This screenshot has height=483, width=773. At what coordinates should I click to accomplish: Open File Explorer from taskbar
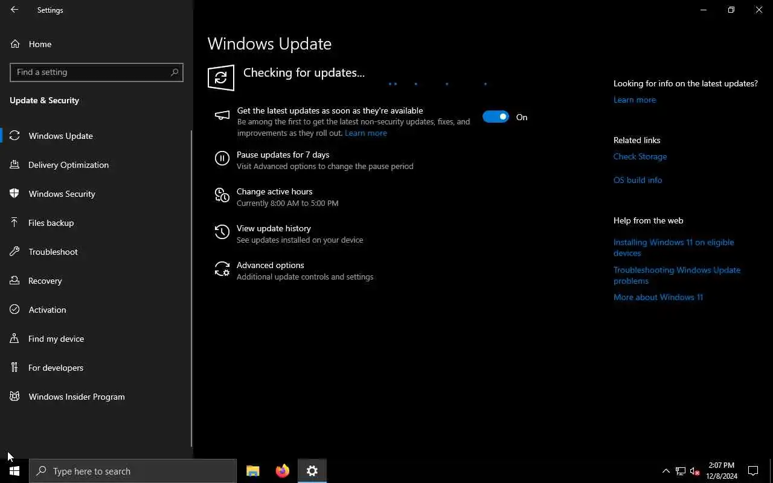click(253, 471)
